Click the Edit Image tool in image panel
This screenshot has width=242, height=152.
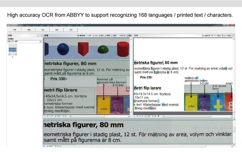coord(81,36)
